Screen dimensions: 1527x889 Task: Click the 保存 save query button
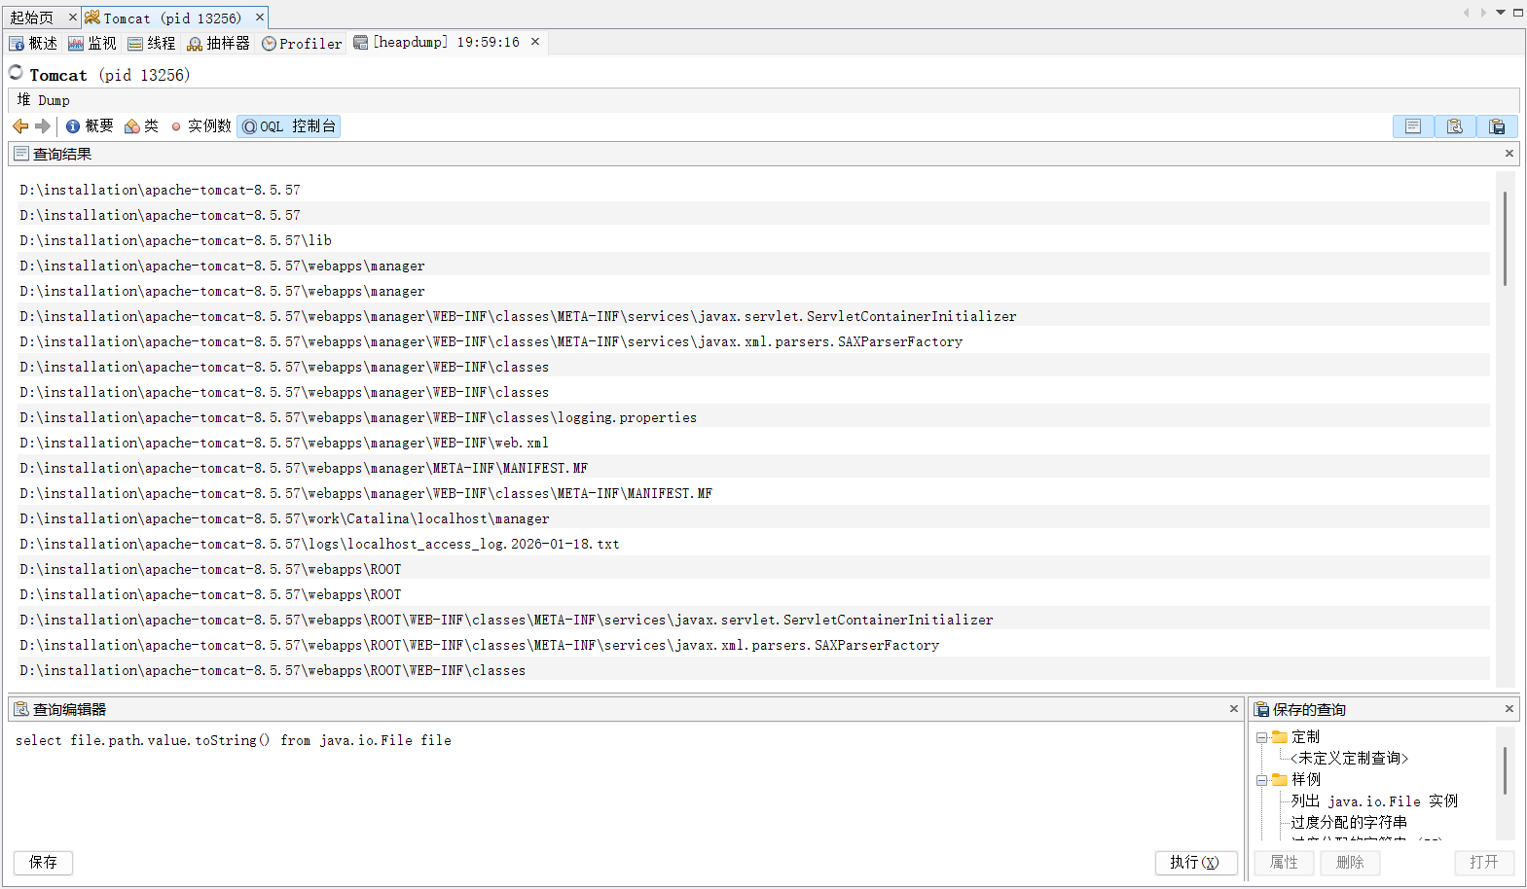[x=43, y=863]
